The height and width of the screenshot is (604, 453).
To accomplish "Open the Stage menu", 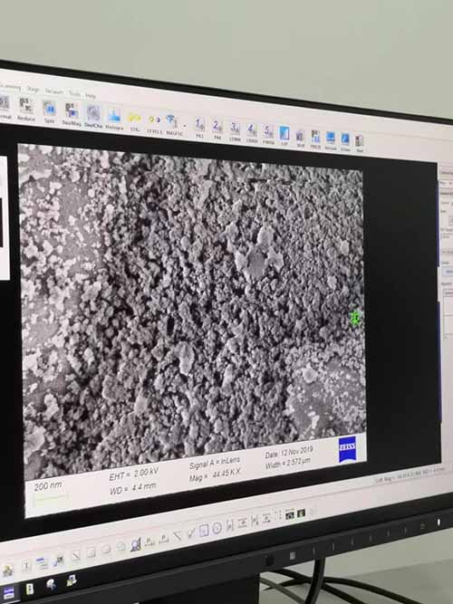I will [x=34, y=90].
